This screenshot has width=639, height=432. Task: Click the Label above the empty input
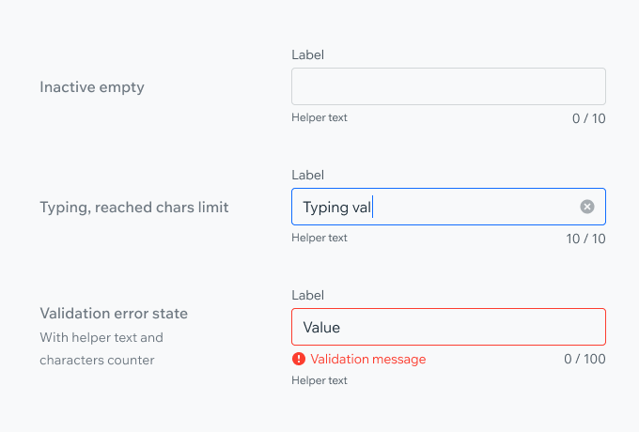pos(307,55)
